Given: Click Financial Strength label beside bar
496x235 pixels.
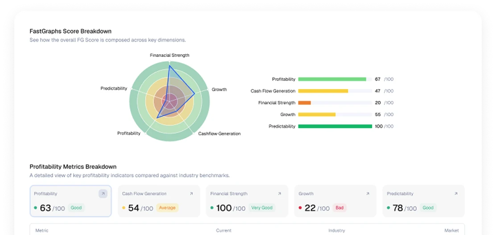Looking at the screenshot, I should 277,103.
